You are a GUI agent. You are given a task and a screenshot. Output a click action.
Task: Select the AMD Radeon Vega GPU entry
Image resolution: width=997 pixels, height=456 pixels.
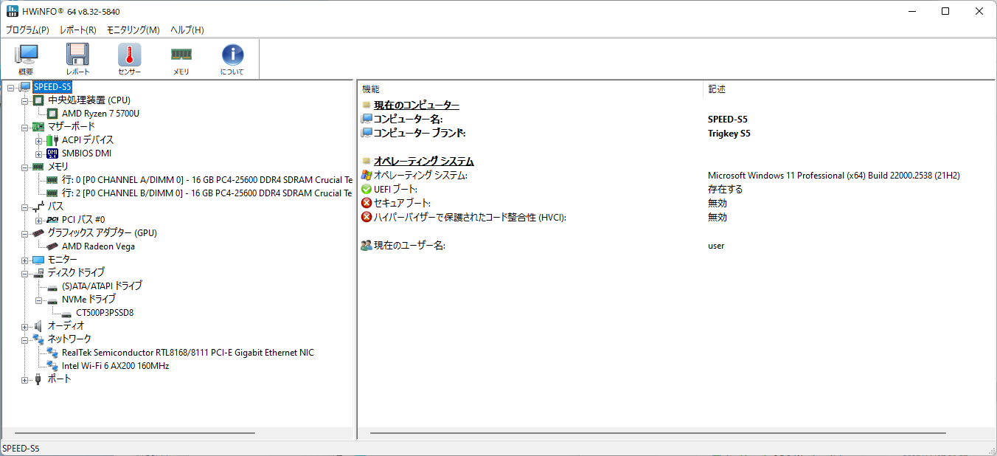[x=98, y=246]
